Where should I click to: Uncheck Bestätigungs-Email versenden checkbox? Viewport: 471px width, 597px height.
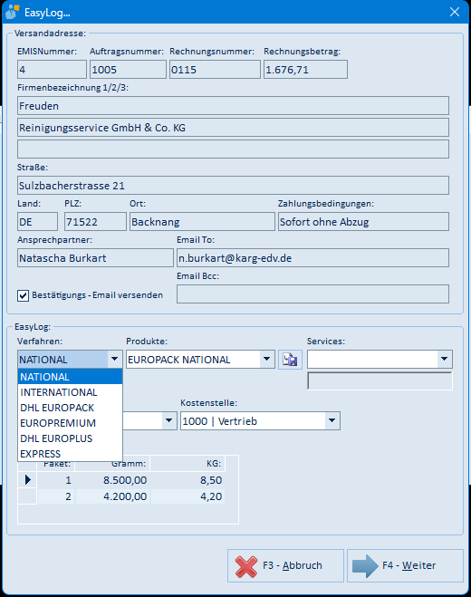[23, 295]
